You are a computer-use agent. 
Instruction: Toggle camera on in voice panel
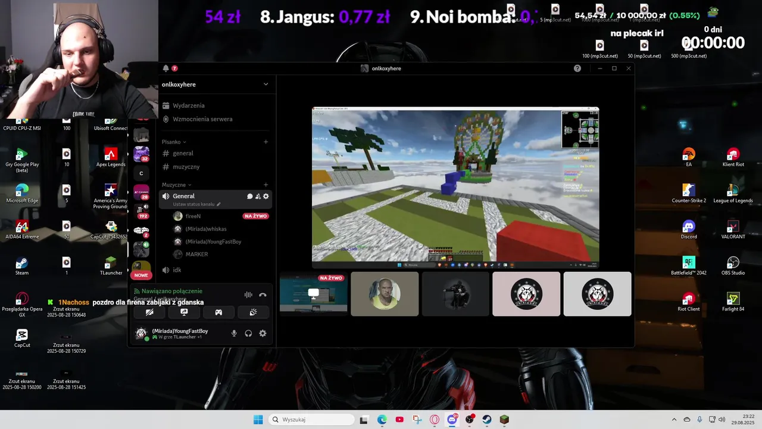coord(149,312)
